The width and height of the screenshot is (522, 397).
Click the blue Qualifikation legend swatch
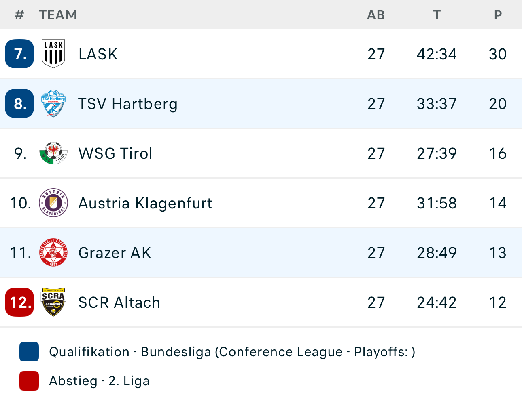29,352
